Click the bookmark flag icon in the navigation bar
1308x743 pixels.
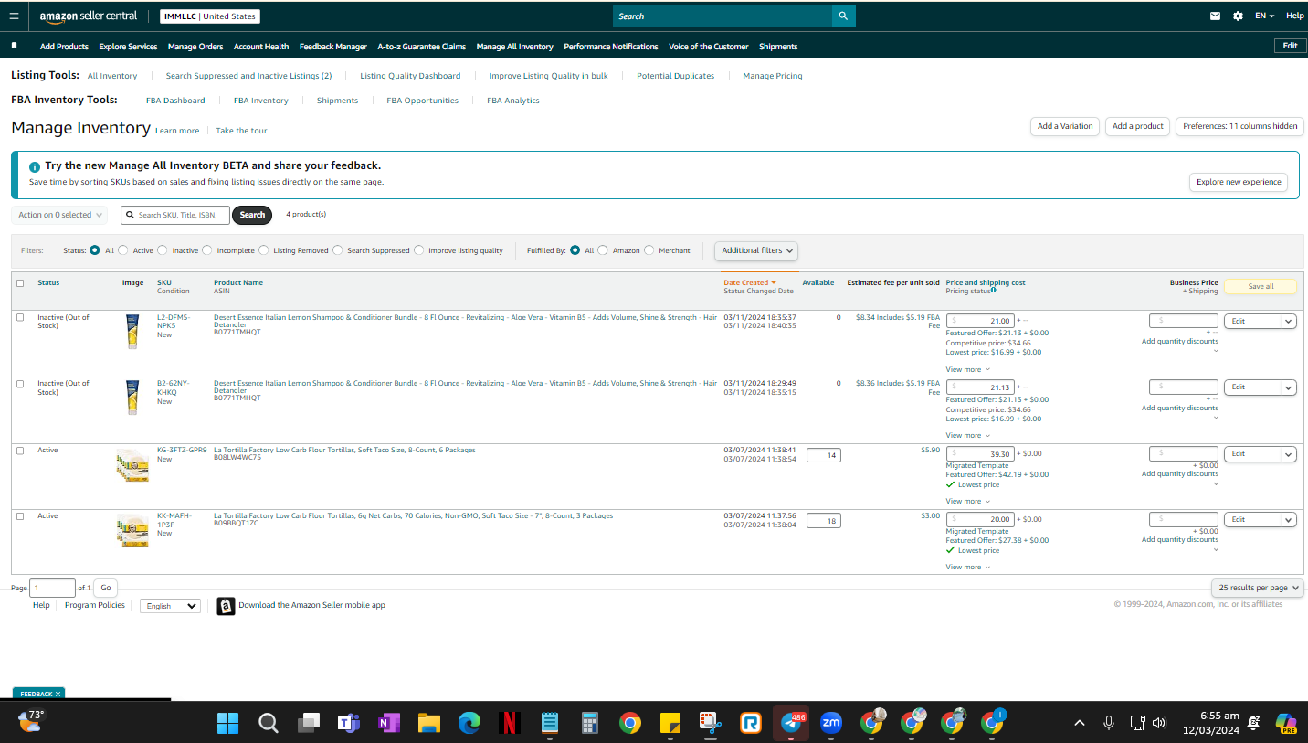coord(14,45)
